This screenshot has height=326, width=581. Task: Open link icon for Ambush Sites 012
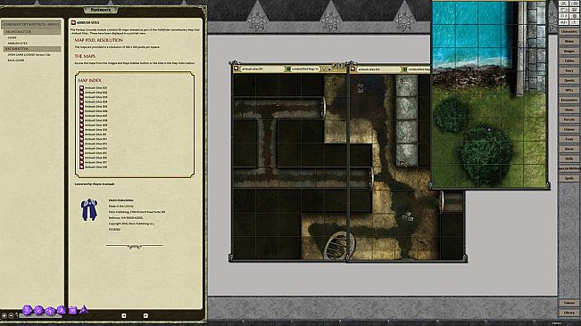click(x=81, y=139)
